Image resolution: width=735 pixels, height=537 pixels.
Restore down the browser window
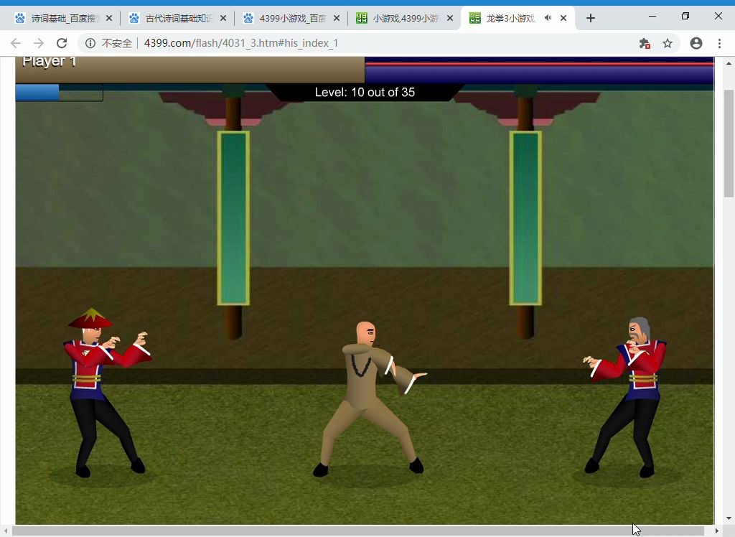(x=685, y=16)
